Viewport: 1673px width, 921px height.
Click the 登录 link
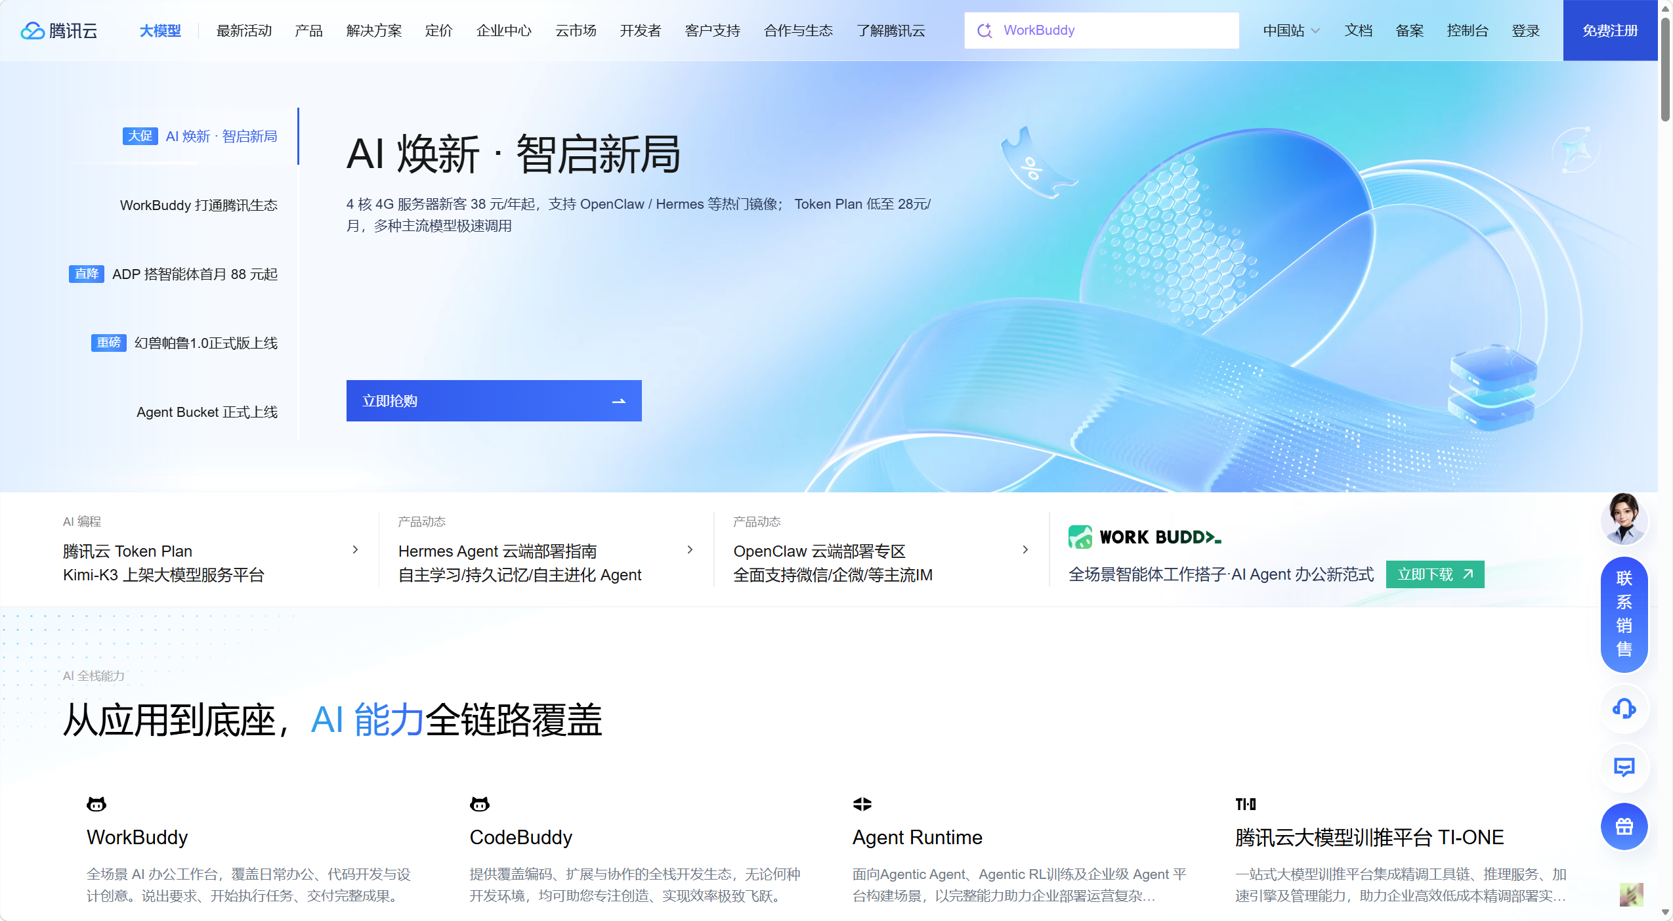[1526, 31]
